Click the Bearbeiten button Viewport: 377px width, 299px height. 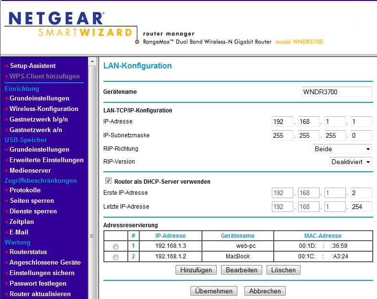point(242,270)
